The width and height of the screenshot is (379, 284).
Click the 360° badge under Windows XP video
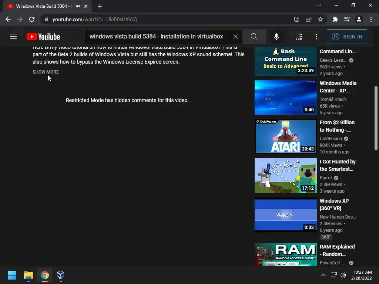pos(326,237)
